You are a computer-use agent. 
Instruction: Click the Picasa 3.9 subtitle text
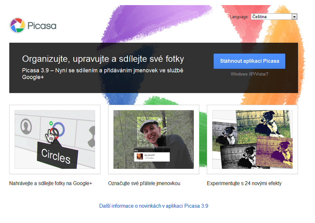(x=103, y=74)
